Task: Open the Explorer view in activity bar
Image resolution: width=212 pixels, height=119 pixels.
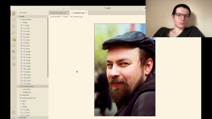Action: click(x=14, y=14)
